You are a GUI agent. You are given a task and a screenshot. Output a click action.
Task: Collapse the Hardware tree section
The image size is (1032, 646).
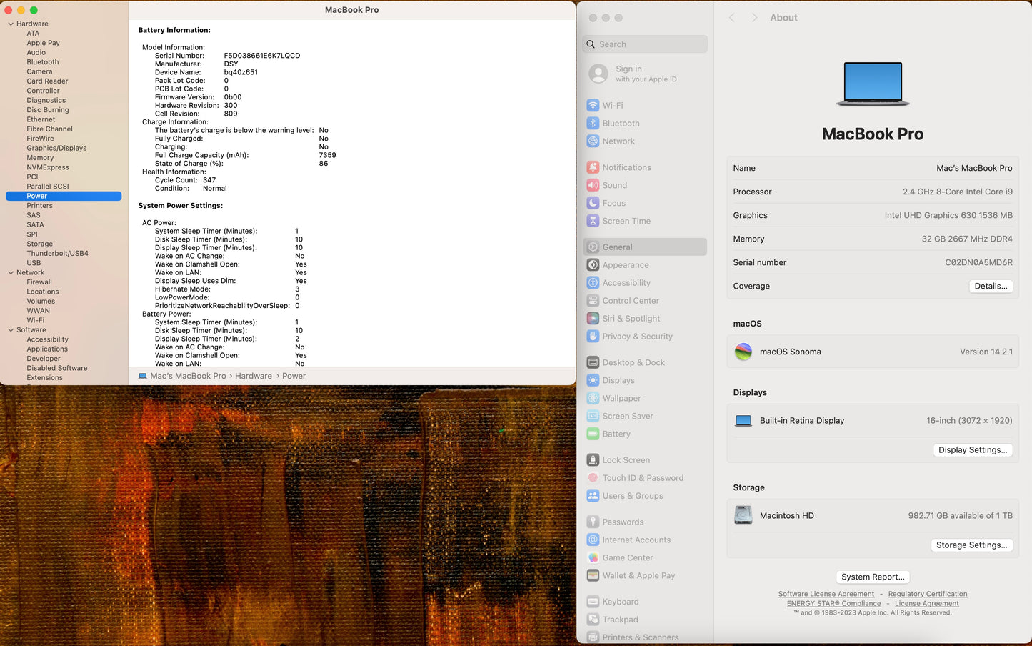coord(11,24)
